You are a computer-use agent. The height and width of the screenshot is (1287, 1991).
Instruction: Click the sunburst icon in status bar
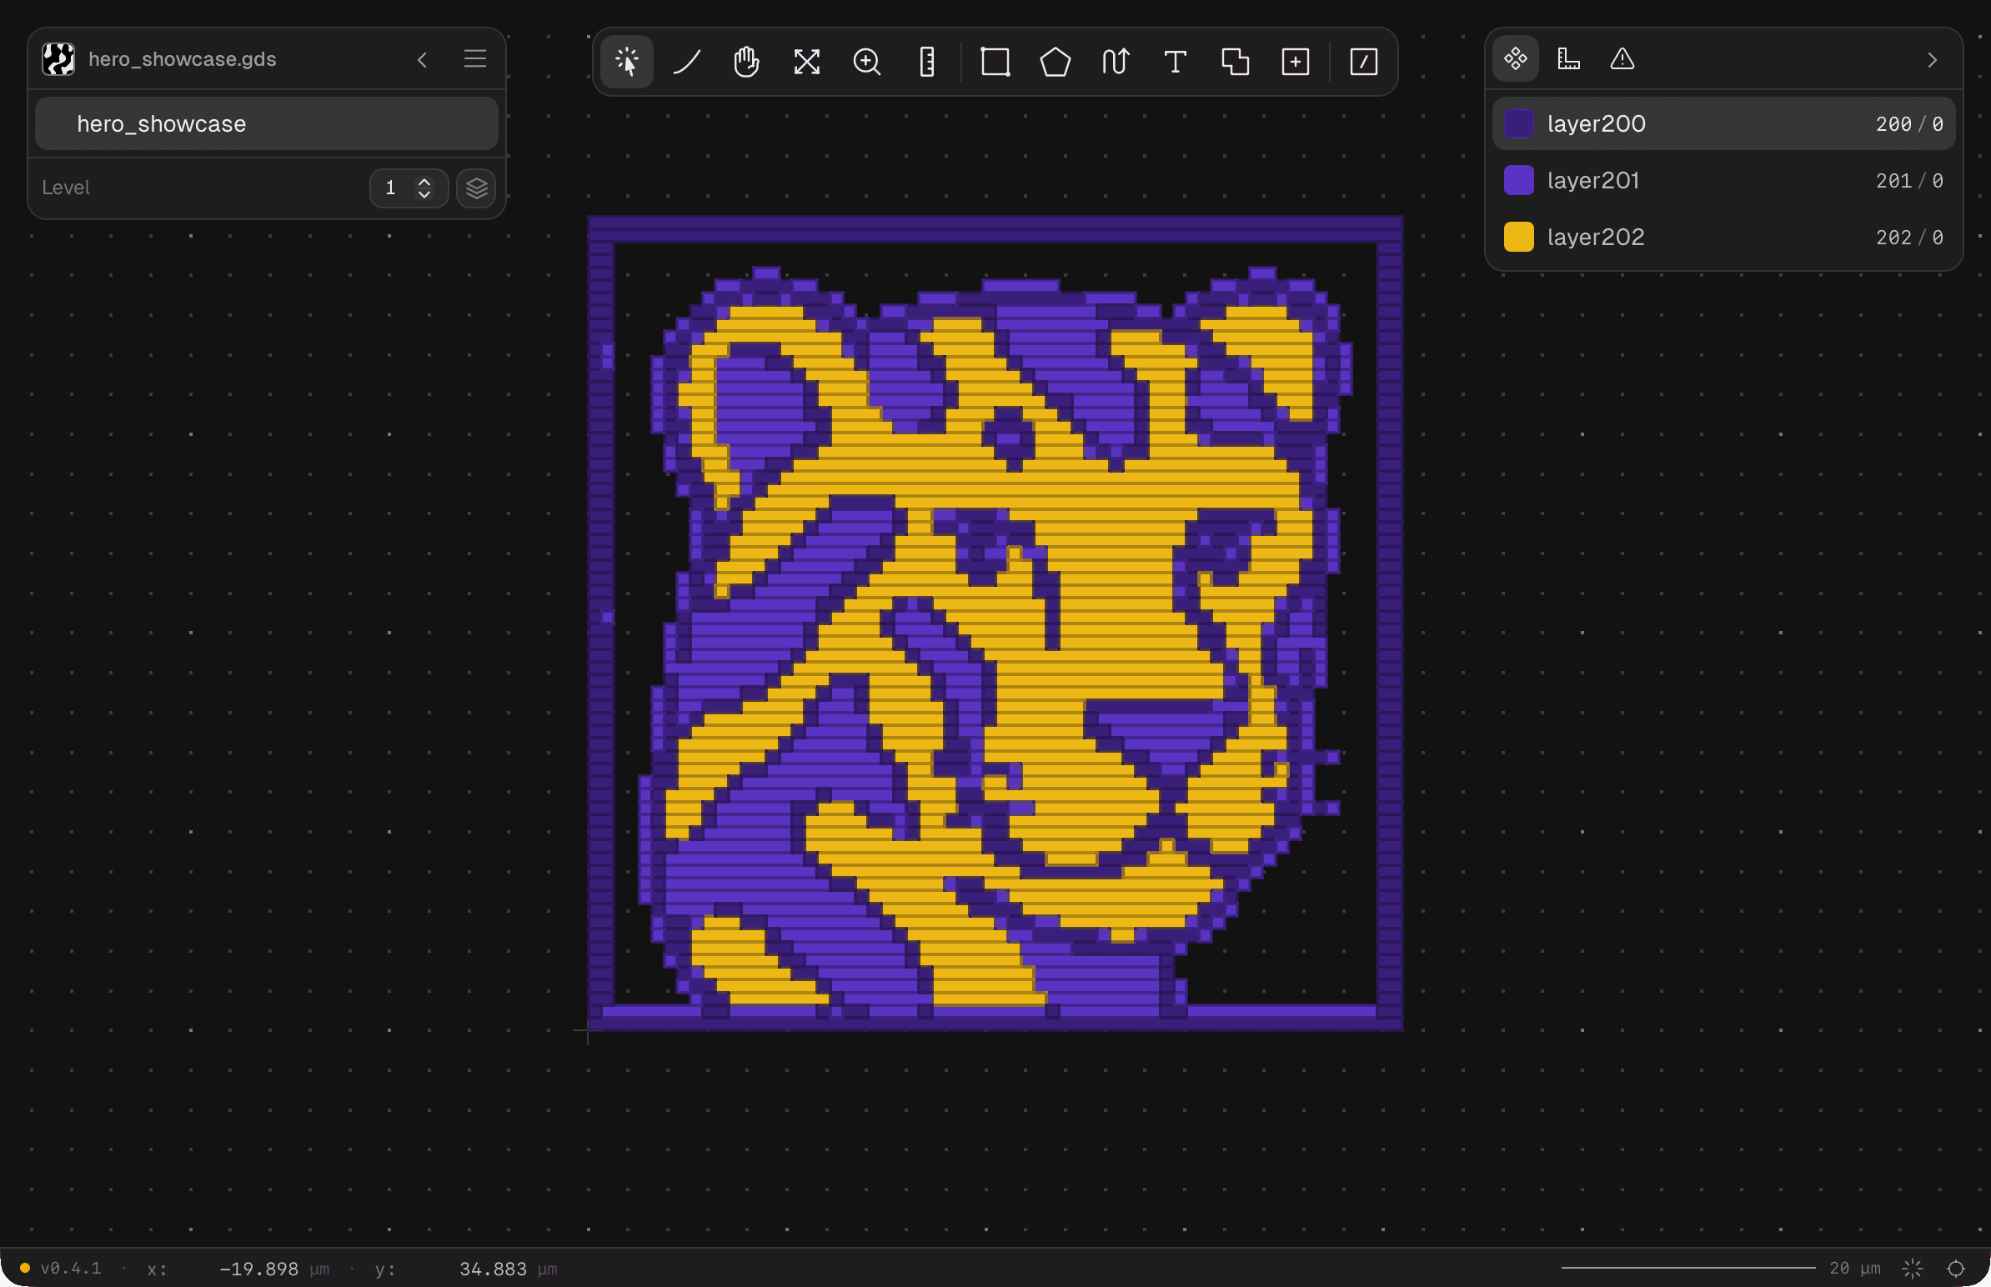pos(1913,1268)
